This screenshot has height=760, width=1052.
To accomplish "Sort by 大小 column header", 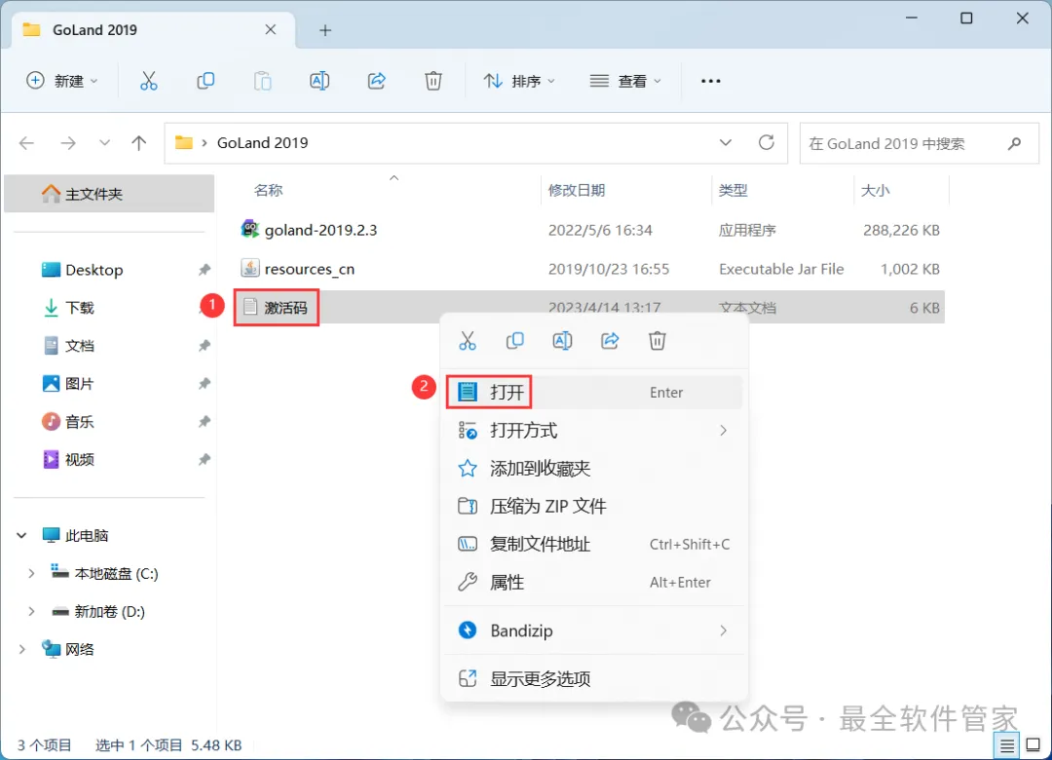I will [x=875, y=190].
